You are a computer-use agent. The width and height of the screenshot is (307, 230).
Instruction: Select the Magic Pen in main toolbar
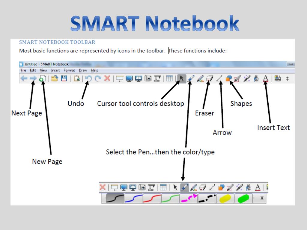pos(247,79)
